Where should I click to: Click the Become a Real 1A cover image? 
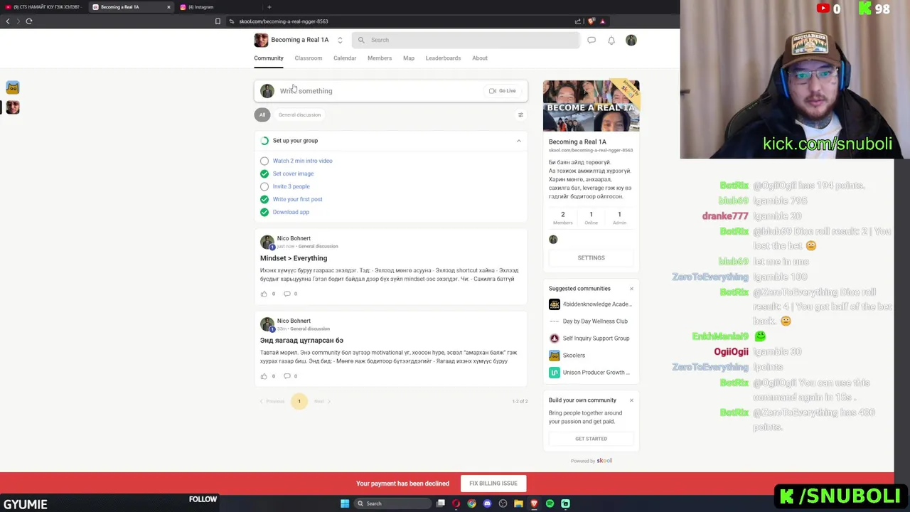coord(591,106)
